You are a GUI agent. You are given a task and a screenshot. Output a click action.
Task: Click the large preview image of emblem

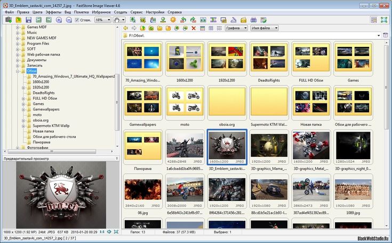[x=61, y=195]
